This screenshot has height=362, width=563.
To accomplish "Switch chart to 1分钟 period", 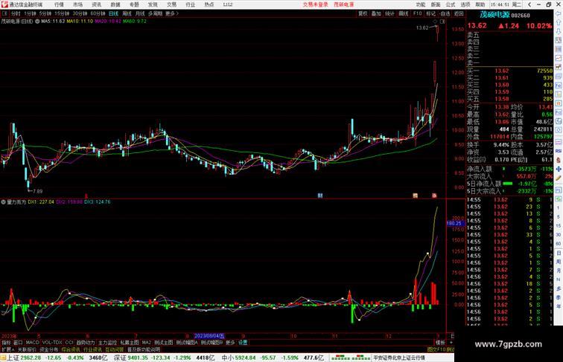I will [x=30, y=13].
